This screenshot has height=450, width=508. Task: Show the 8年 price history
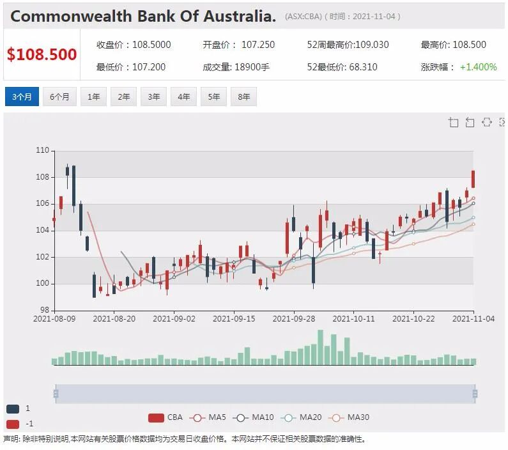(243, 97)
